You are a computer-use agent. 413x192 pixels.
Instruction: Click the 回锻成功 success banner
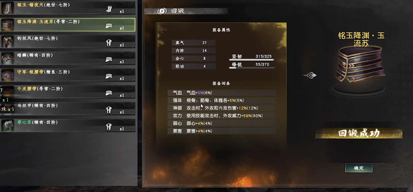(x=359, y=134)
